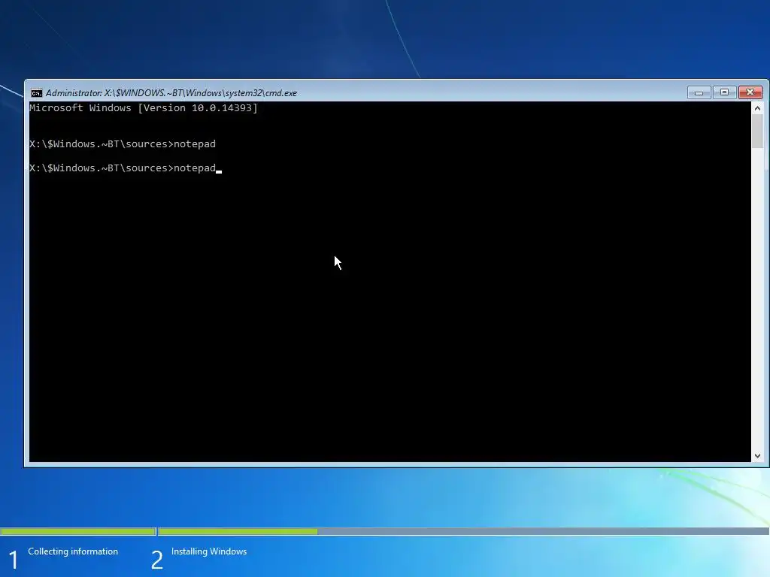The image size is (770, 577).
Task: Click the 'Microsoft Windows [Version 10.0.14393]' line
Action: click(x=144, y=108)
